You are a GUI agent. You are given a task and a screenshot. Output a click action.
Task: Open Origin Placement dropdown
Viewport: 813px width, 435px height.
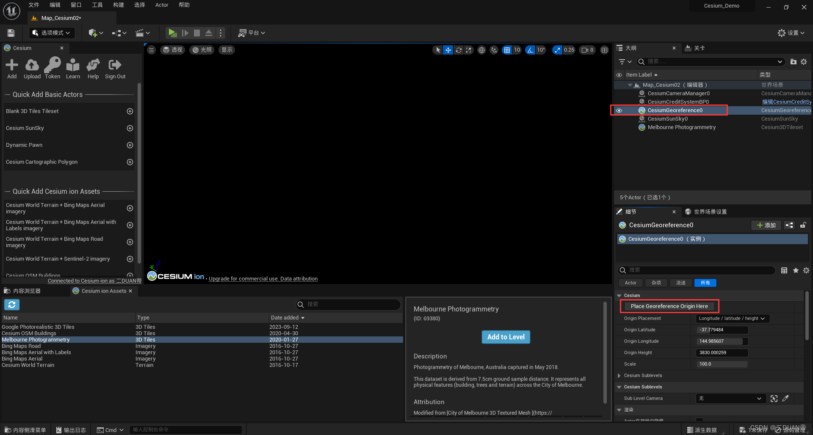(733, 319)
